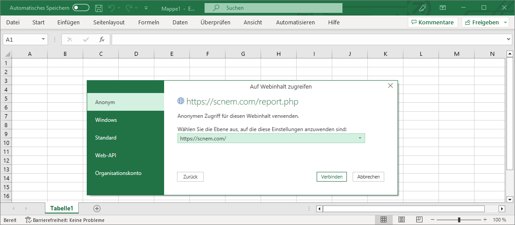Select the Windows authentication option
Viewport: 515px width, 225px height.
125,120
